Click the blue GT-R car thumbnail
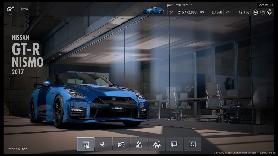This screenshot has width=278, height=156. pyautogui.click(x=153, y=10)
